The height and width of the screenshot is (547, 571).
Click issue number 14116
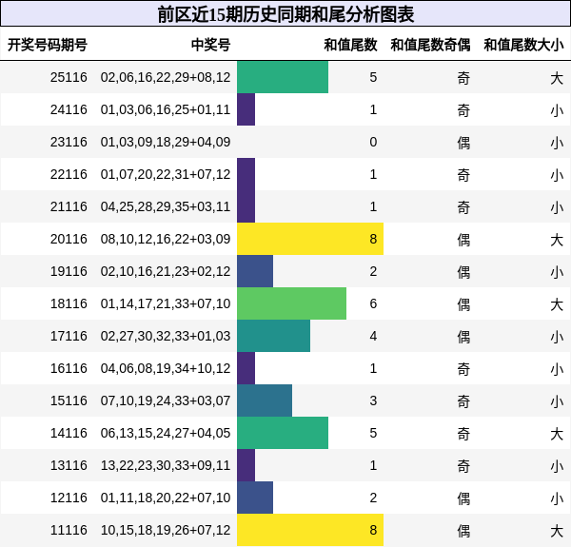tap(69, 433)
